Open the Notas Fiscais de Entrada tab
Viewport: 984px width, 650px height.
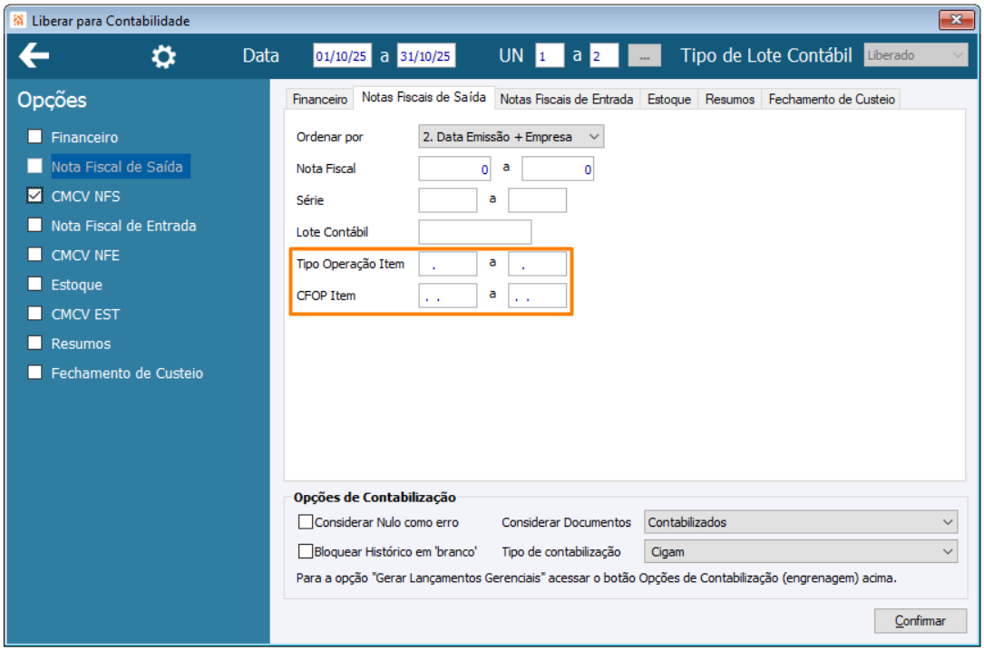tap(567, 99)
